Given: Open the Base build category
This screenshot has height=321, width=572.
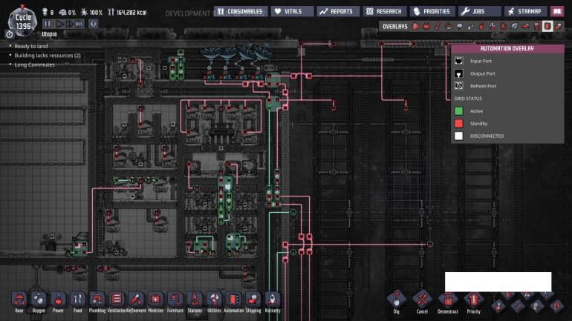Looking at the screenshot, I should tap(19, 301).
